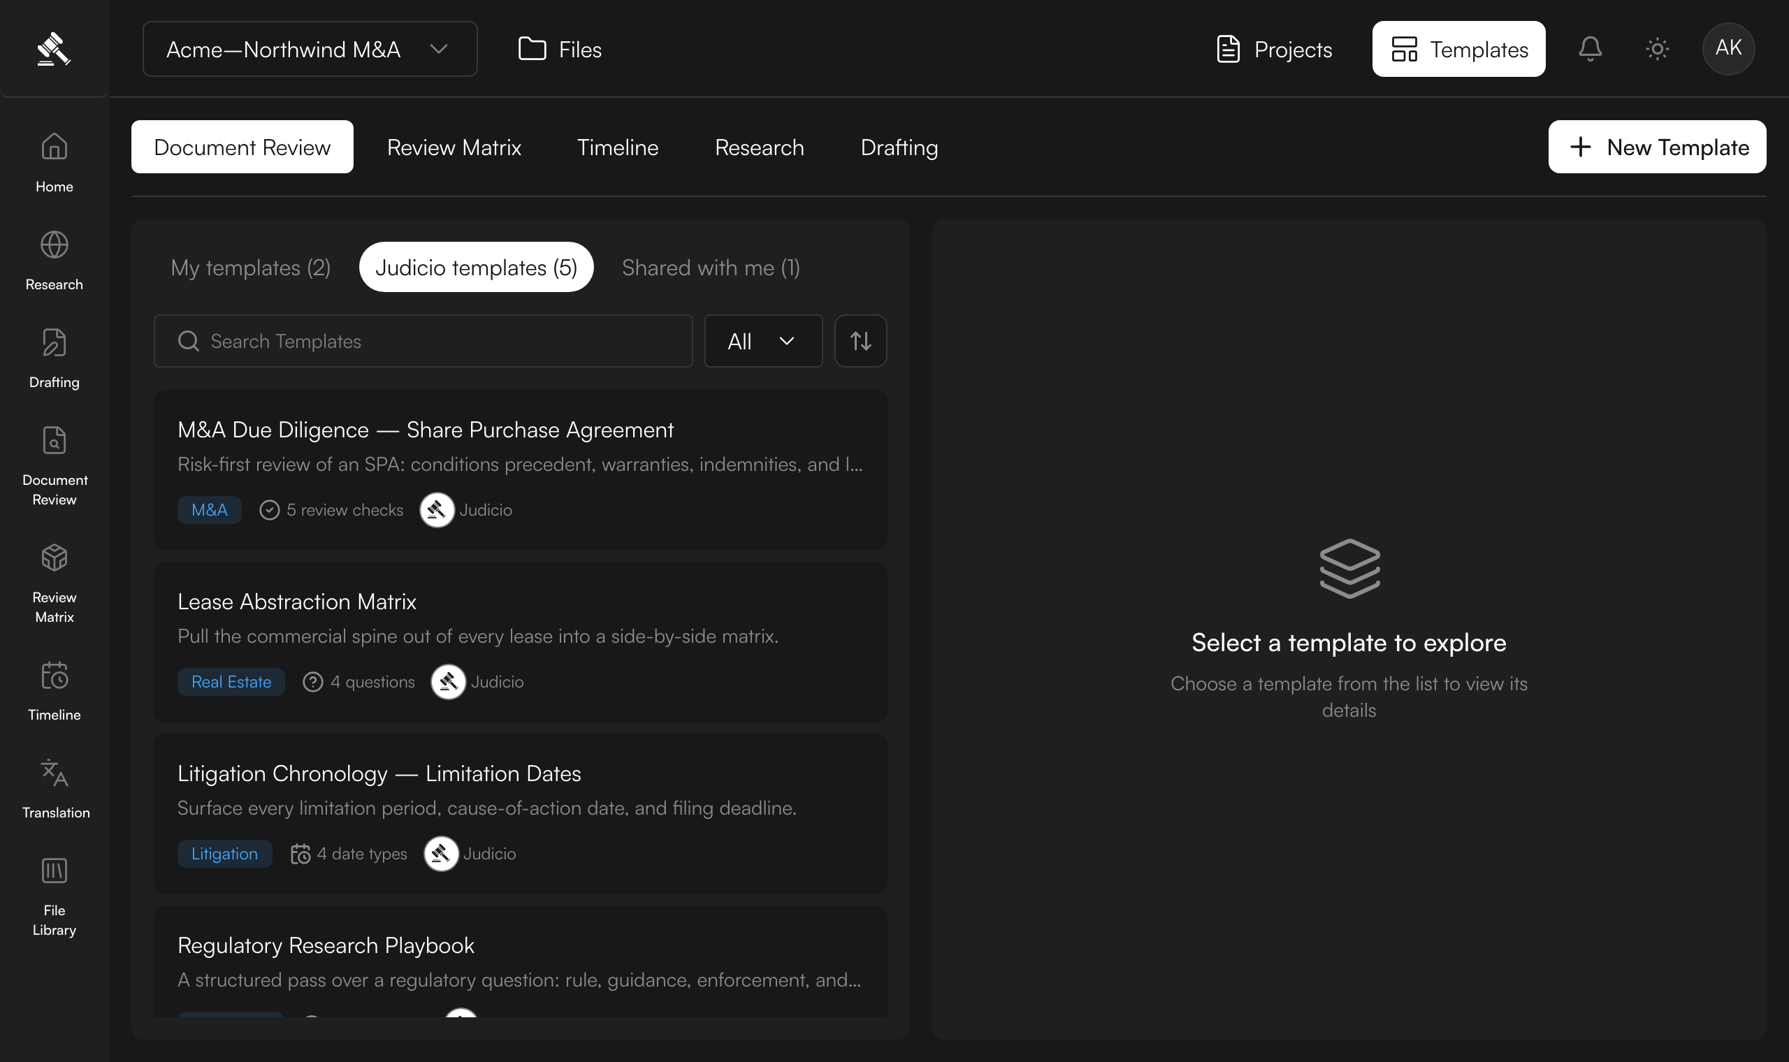Toggle light theme with sun icon
The height and width of the screenshot is (1062, 1789).
click(1658, 49)
